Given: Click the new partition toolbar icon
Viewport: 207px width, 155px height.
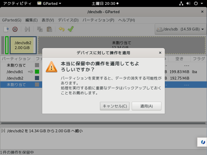Looking at the screenshot, I should tap(6, 29).
